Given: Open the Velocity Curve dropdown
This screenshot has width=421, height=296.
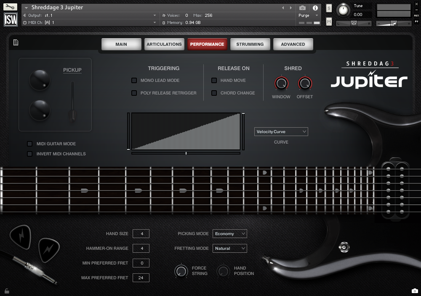Looking at the screenshot, I should (281, 131).
